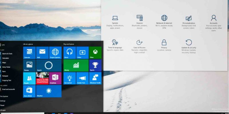Open Personalization settings category
The image size is (229, 114).
(x=189, y=22)
